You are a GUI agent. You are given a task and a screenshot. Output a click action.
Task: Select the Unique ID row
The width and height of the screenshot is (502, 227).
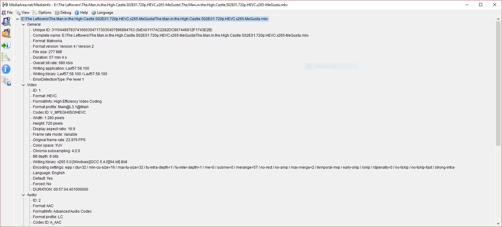pyautogui.click(x=122, y=30)
